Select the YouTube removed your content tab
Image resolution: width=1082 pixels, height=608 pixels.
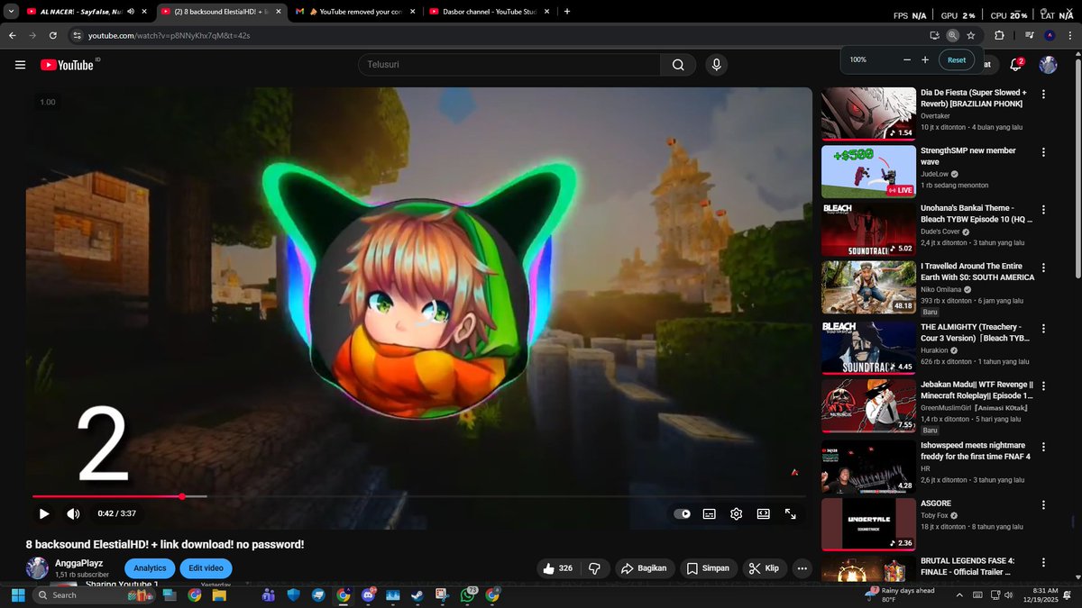pos(352,12)
